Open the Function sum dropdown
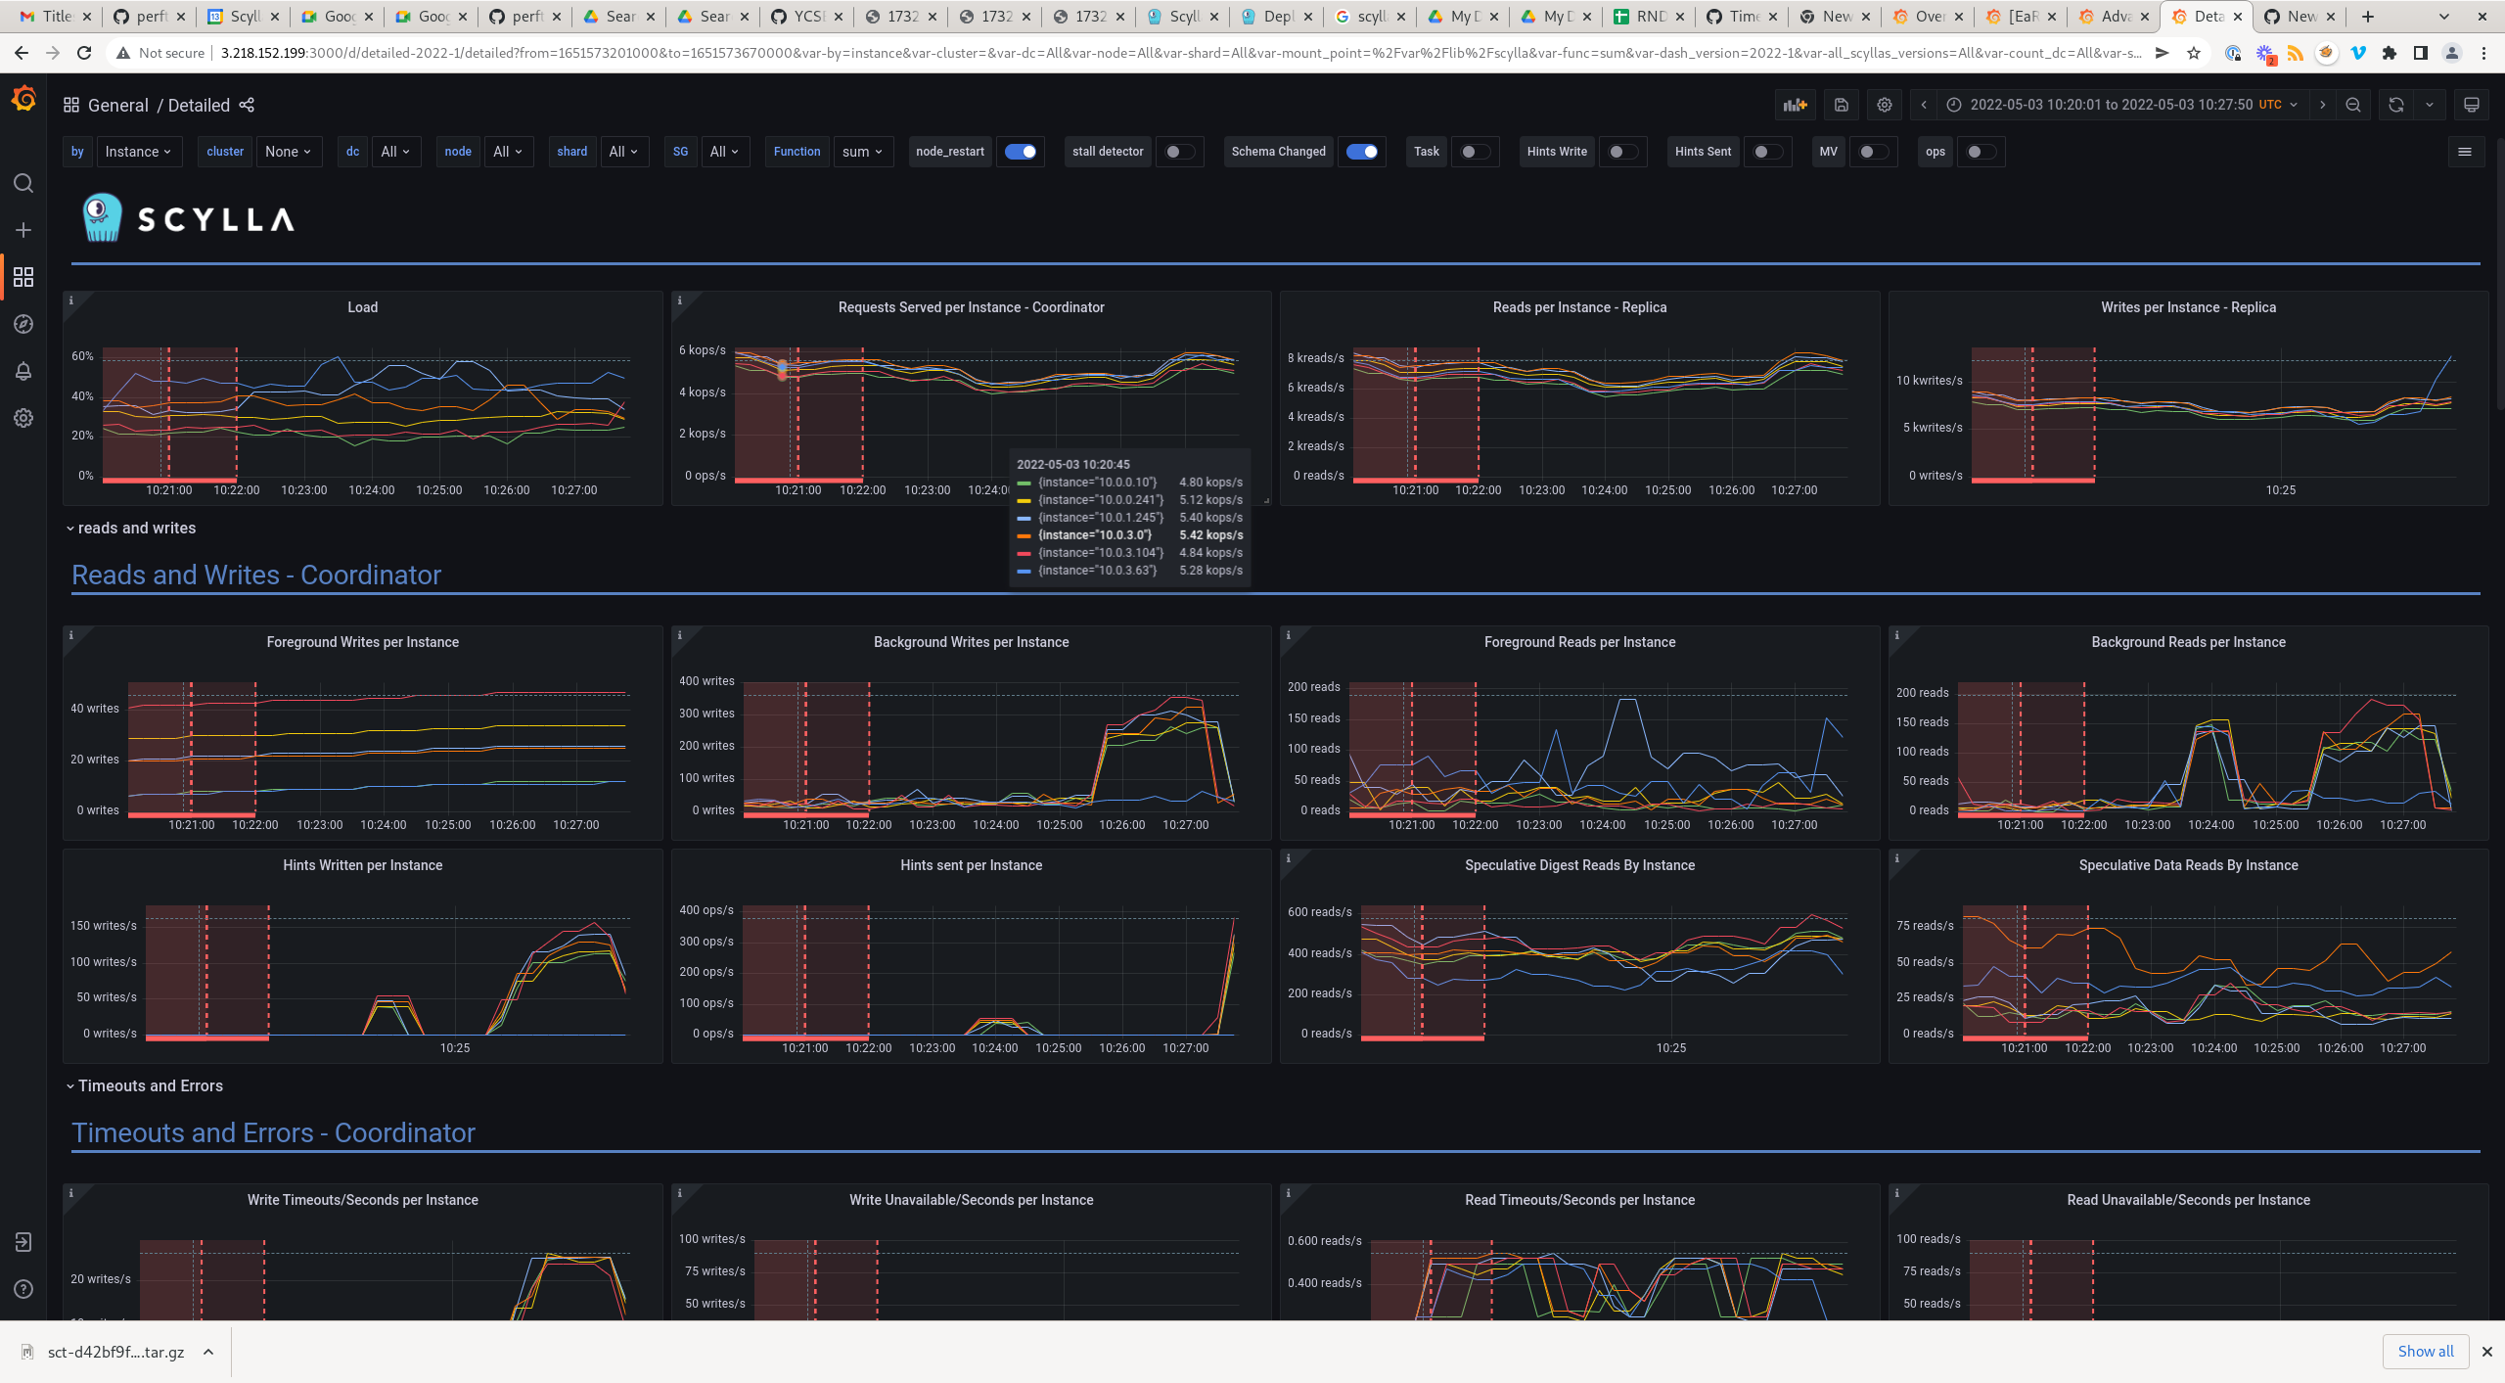The image size is (2505, 1383). [863, 152]
